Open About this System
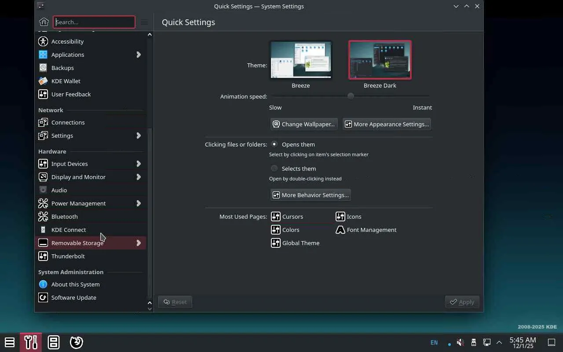Screen dimensions: 563x352 (x=91, y=284)
